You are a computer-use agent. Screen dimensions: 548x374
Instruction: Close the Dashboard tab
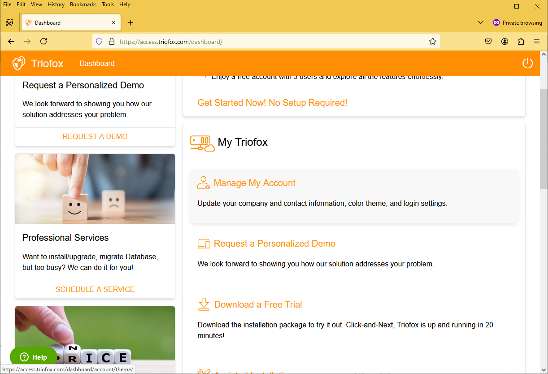click(x=113, y=22)
